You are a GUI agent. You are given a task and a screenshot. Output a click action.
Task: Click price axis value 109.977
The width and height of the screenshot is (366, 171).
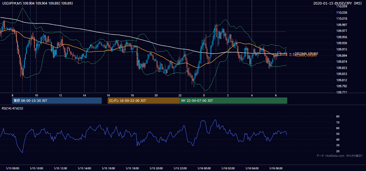(342, 31)
